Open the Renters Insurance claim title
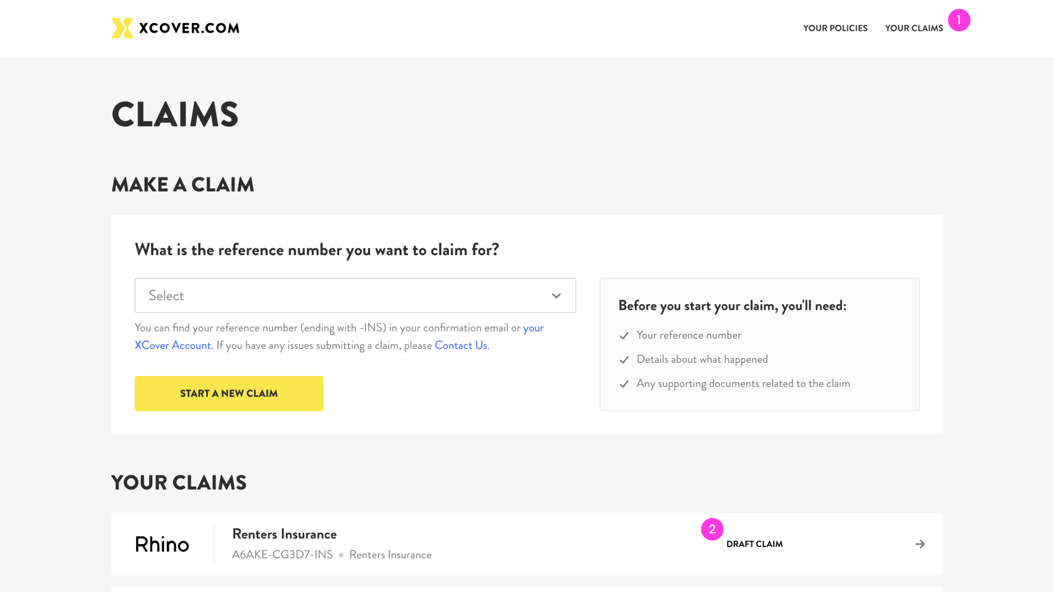The image size is (1054, 592). click(x=284, y=534)
